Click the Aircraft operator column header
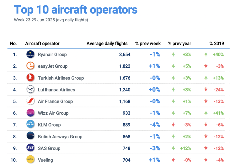 (42, 44)
